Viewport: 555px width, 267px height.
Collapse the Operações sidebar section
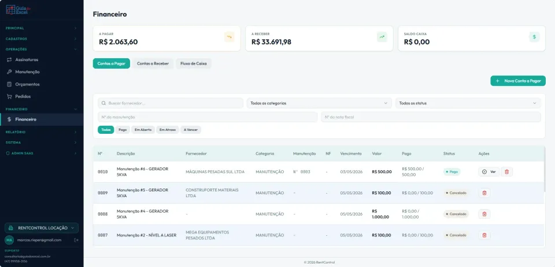[x=42, y=50]
